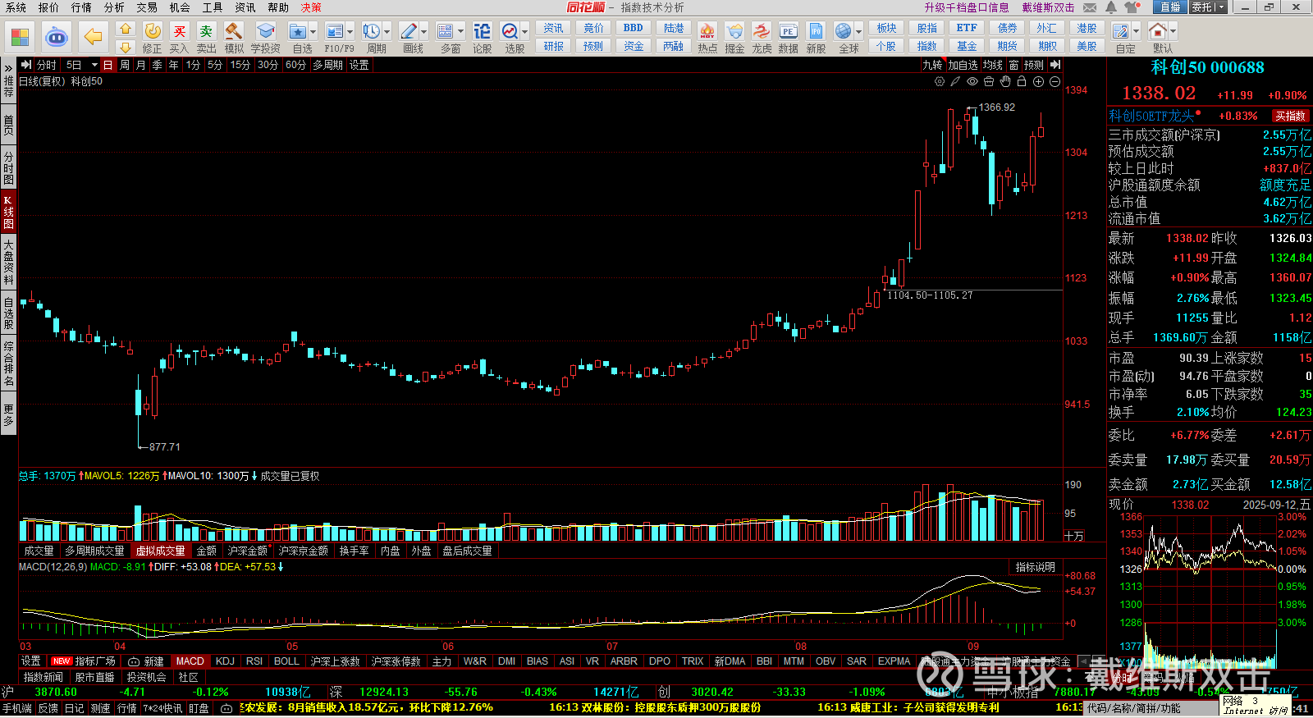The width and height of the screenshot is (1313, 718).
Task: Click the 代码/名称/简拼/功能 search field
Action: click(1151, 708)
